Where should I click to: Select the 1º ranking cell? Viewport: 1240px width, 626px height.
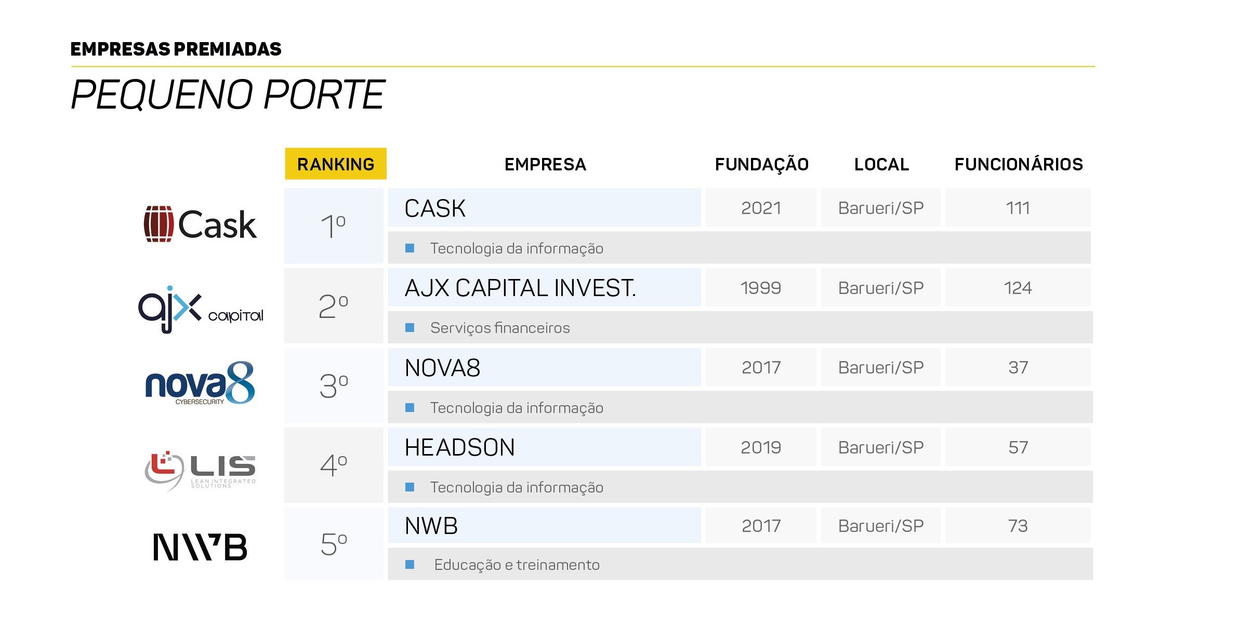point(334,226)
